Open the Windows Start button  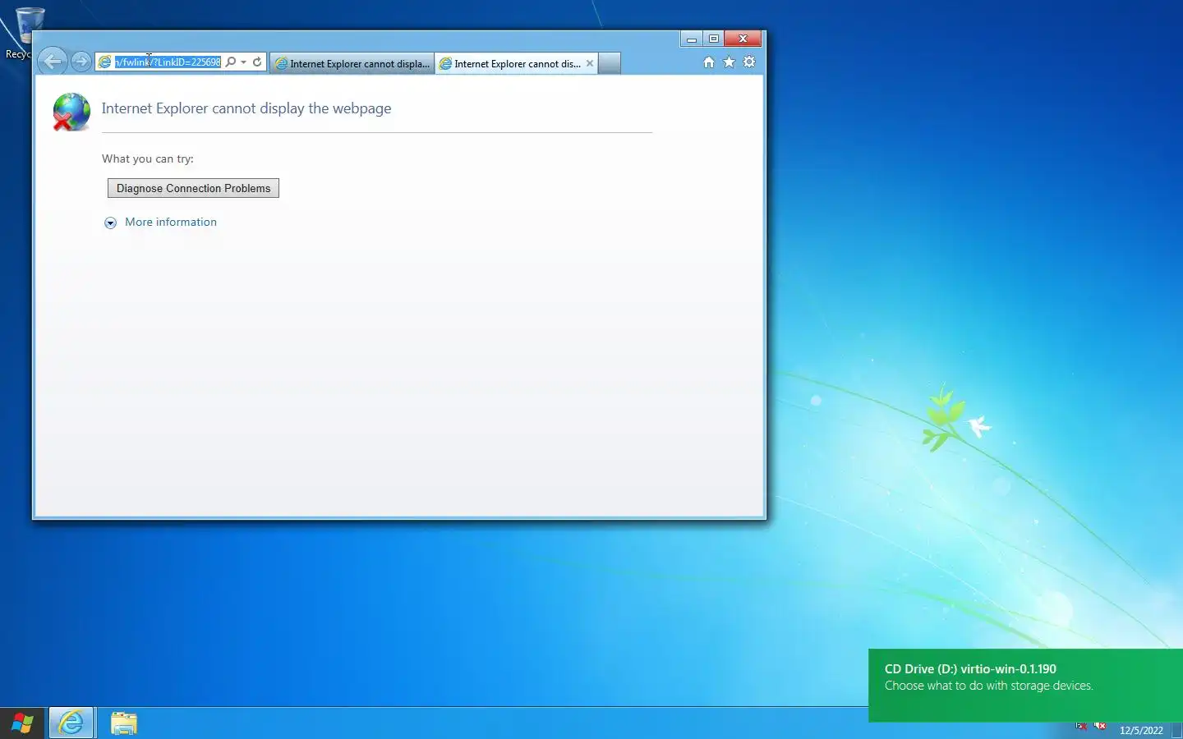(x=22, y=723)
